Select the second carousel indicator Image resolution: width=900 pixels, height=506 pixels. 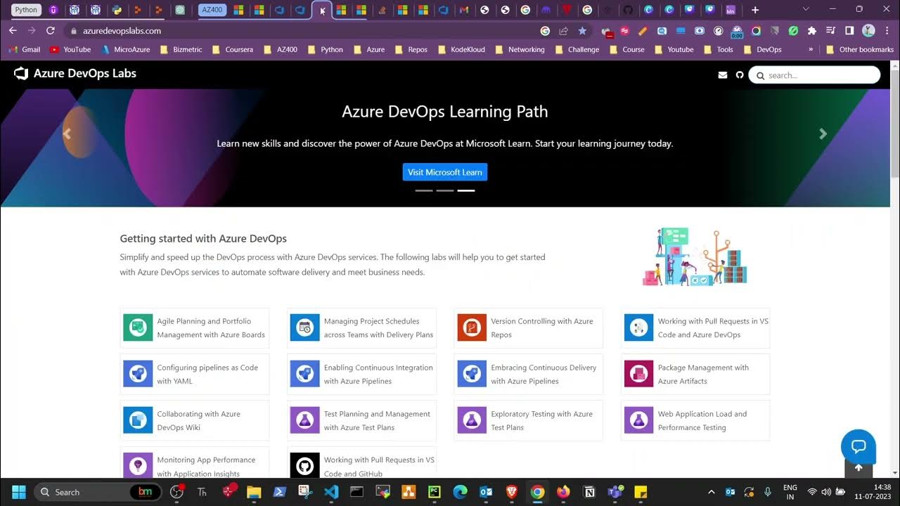click(x=445, y=190)
